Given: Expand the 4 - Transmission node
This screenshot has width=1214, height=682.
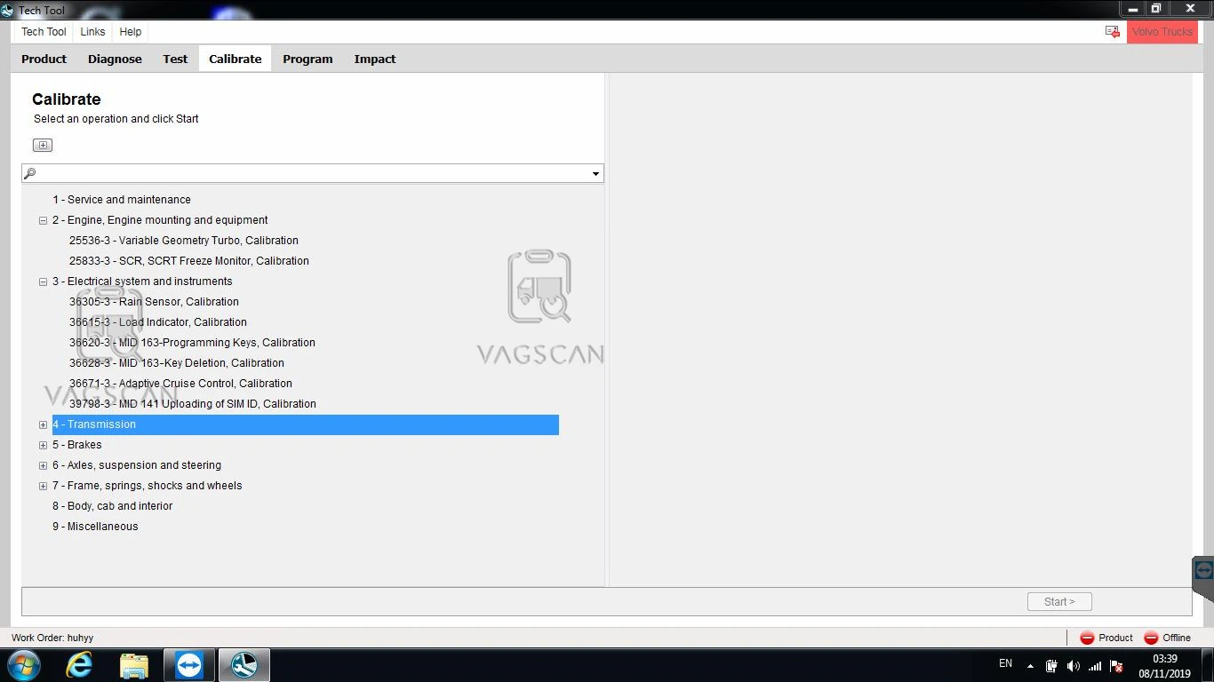Looking at the screenshot, I should tap(43, 424).
